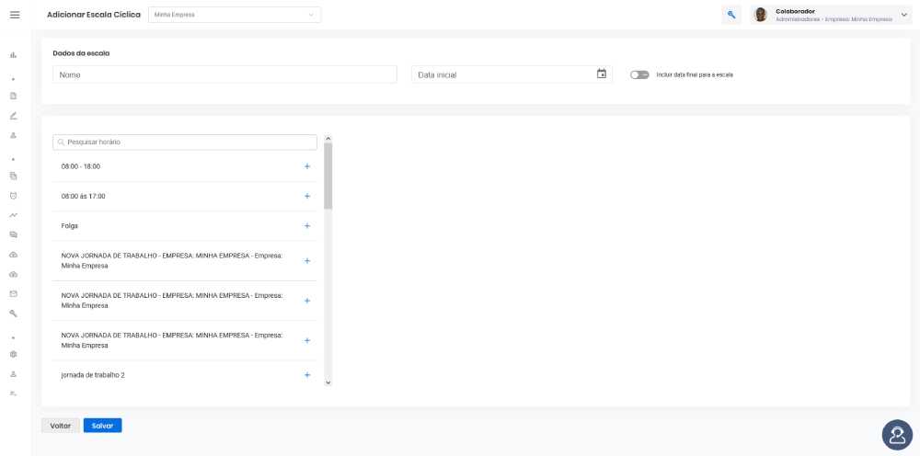
Task: Click the Pesquisar horário search box
Action: tap(185, 142)
